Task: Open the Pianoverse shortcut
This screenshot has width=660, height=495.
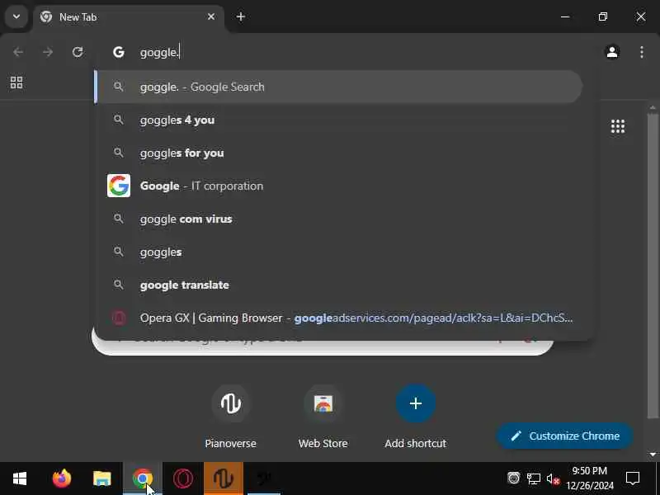Action: [x=231, y=416]
